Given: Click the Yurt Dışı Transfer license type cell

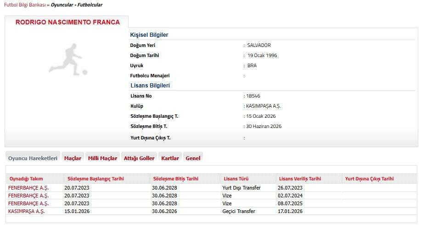Looking at the screenshot, I should point(241,188).
